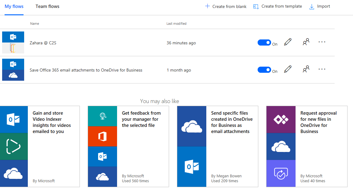
Task: Click purple diamonds icon on Request approval card
Action: [x=281, y=120]
